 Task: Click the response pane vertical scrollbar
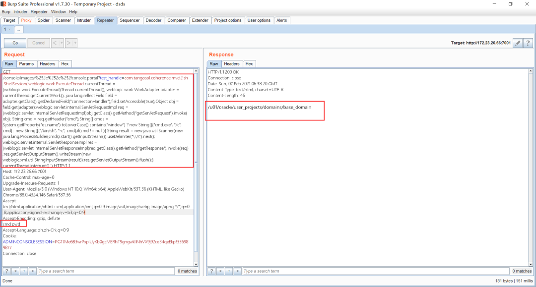[531, 167]
